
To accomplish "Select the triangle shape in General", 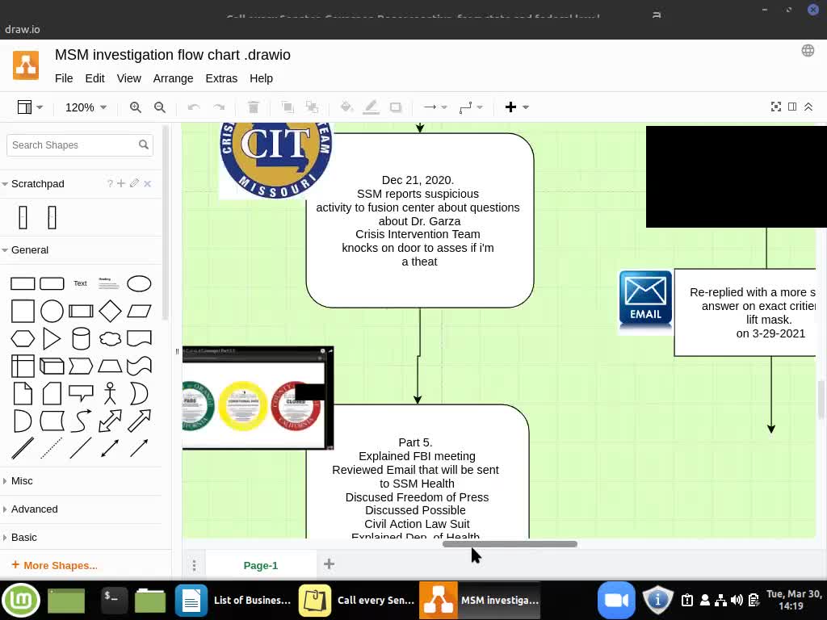I will 51,338.
